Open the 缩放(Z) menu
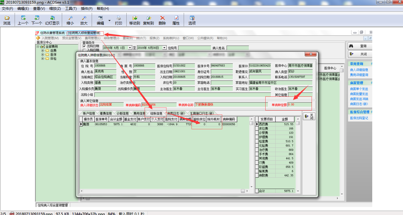 tap(55, 9)
